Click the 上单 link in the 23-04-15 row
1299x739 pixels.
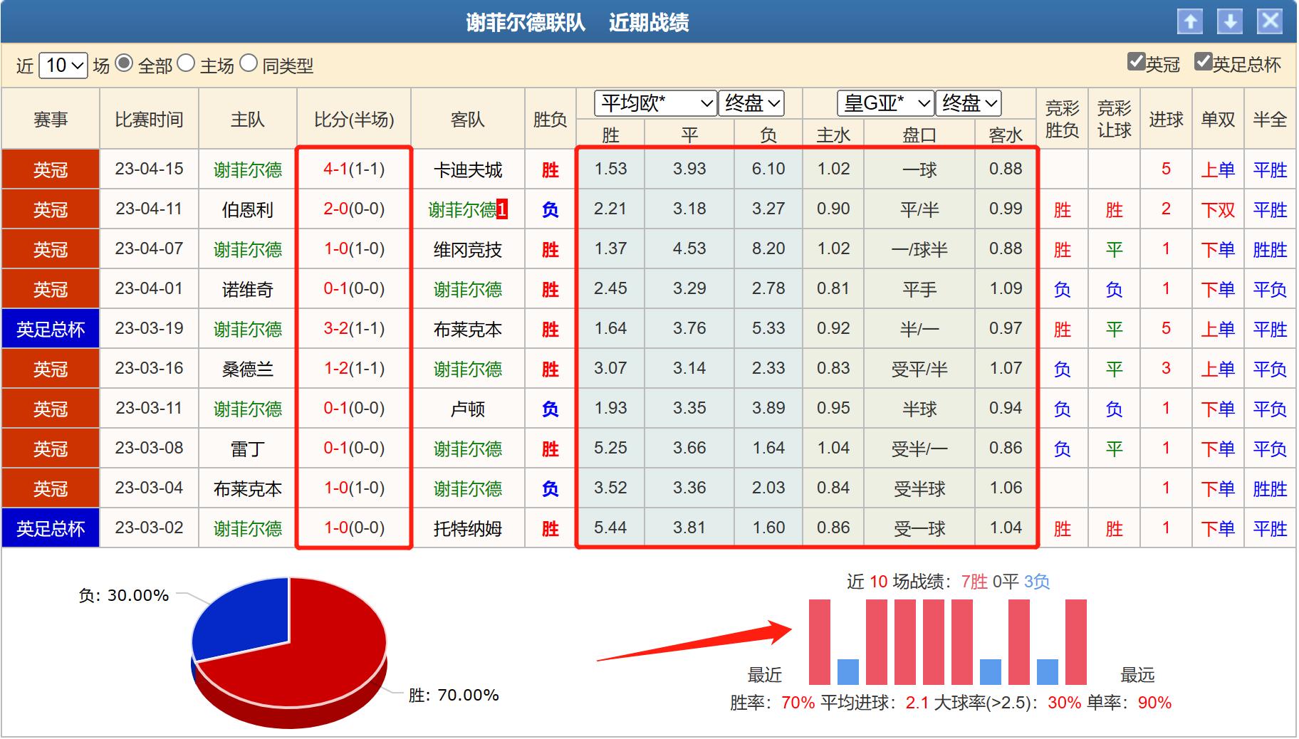tap(1219, 169)
